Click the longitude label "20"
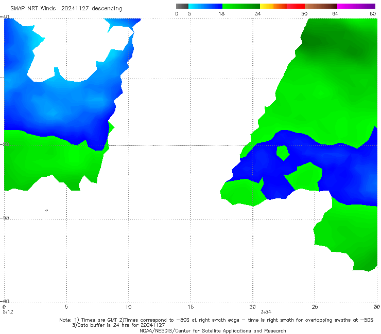381x334 pixels. tap(252, 307)
